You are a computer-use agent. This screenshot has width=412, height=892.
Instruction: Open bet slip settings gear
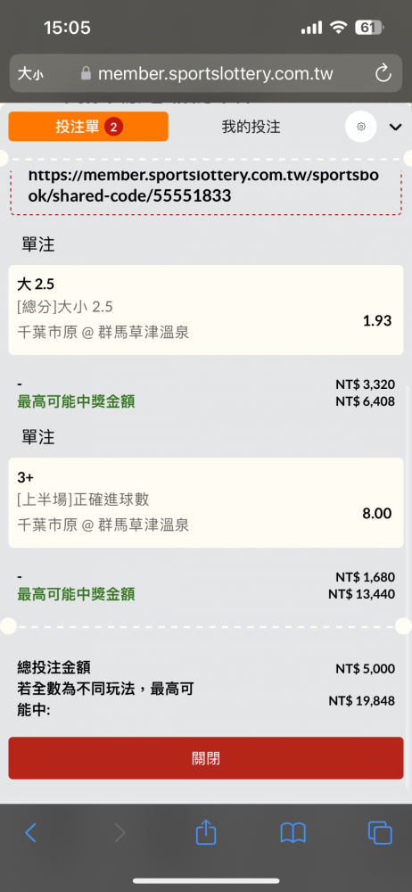pos(361,127)
